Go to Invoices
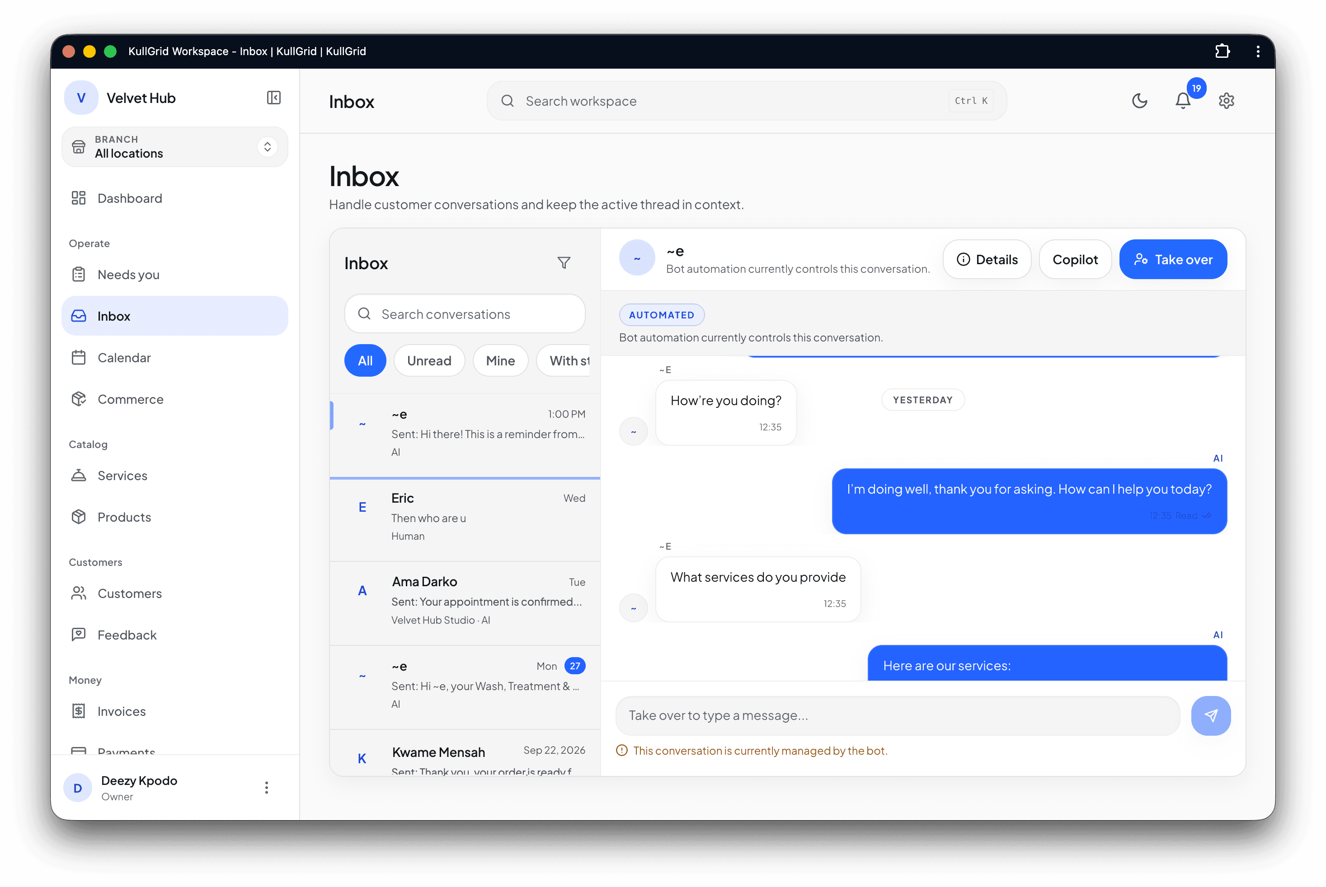Image resolution: width=1326 pixels, height=887 pixels. (174, 711)
